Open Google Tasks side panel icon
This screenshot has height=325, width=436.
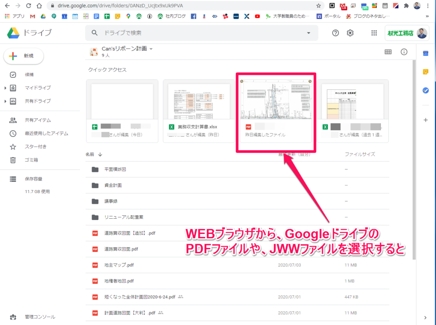pyautogui.click(x=425, y=90)
